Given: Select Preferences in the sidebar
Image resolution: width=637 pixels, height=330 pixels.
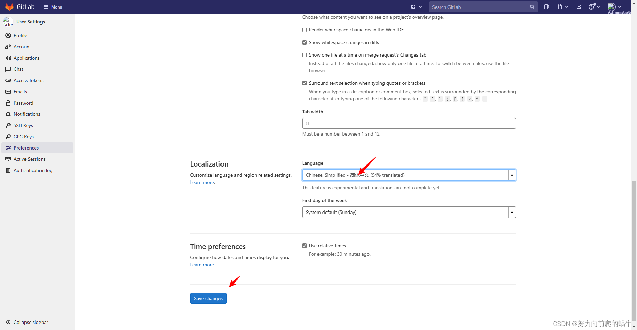Looking at the screenshot, I should point(37,148).
